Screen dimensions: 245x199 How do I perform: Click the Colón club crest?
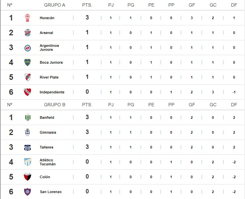tap(27, 177)
